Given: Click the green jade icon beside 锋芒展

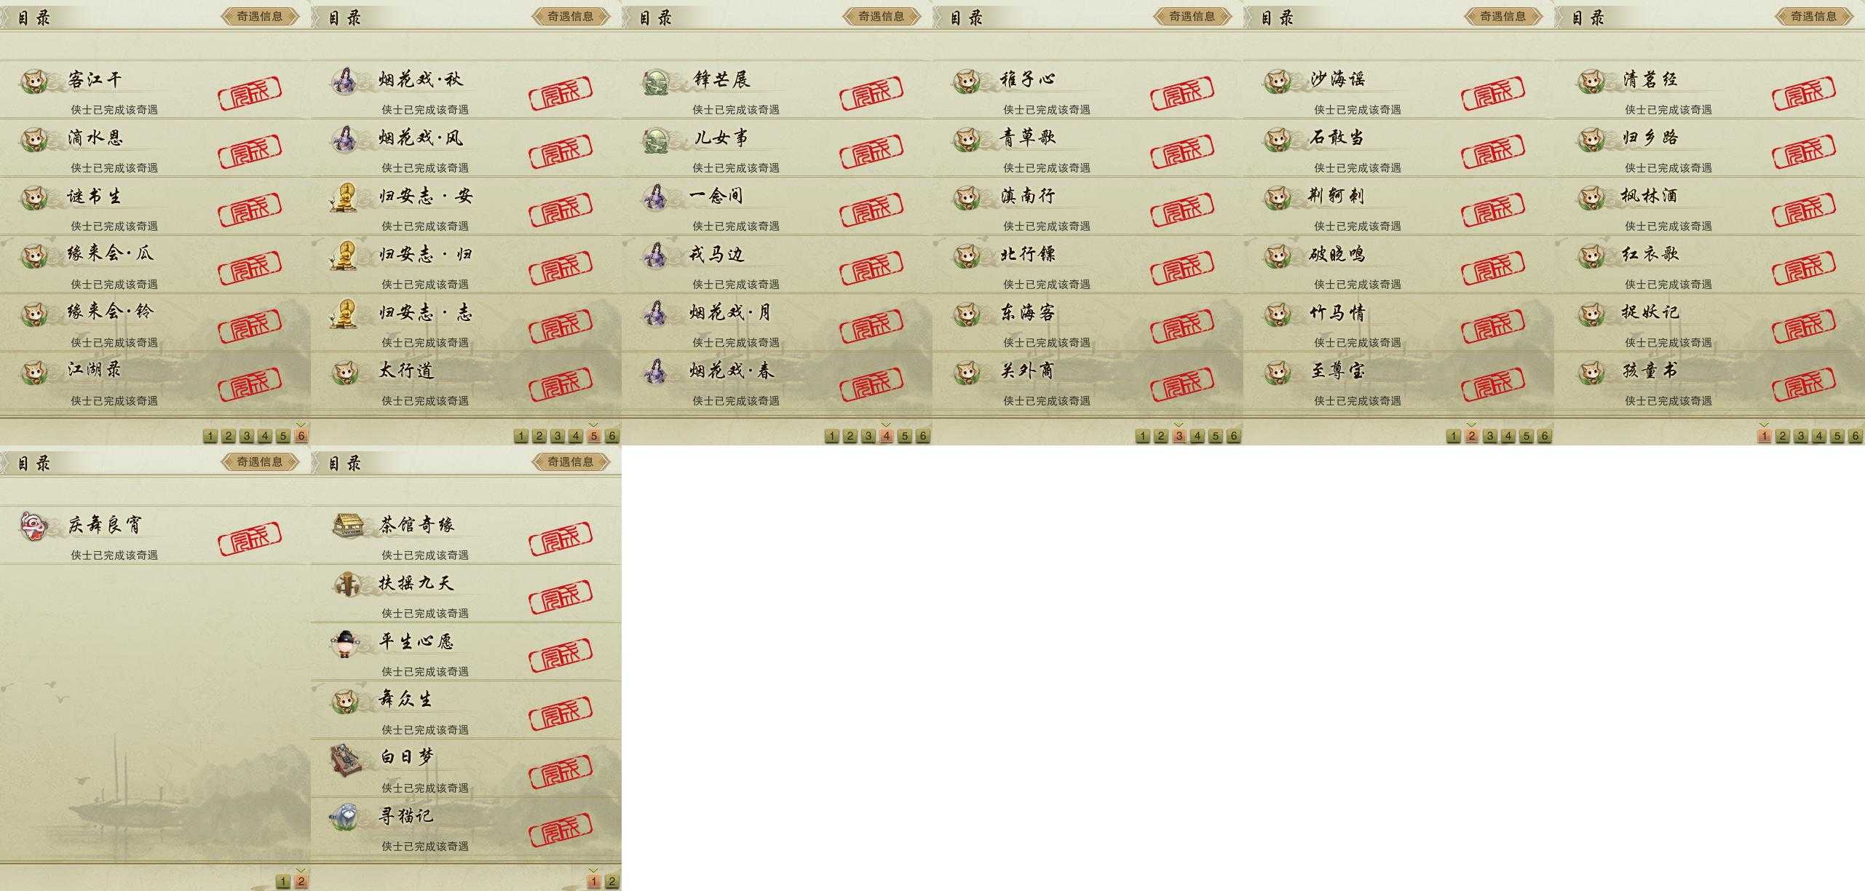Looking at the screenshot, I should pyautogui.click(x=657, y=82).
